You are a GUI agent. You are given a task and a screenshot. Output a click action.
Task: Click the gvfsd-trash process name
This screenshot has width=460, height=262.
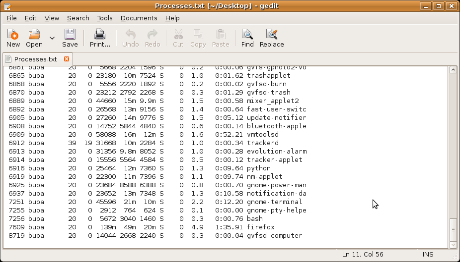click(x=269, y=93)
